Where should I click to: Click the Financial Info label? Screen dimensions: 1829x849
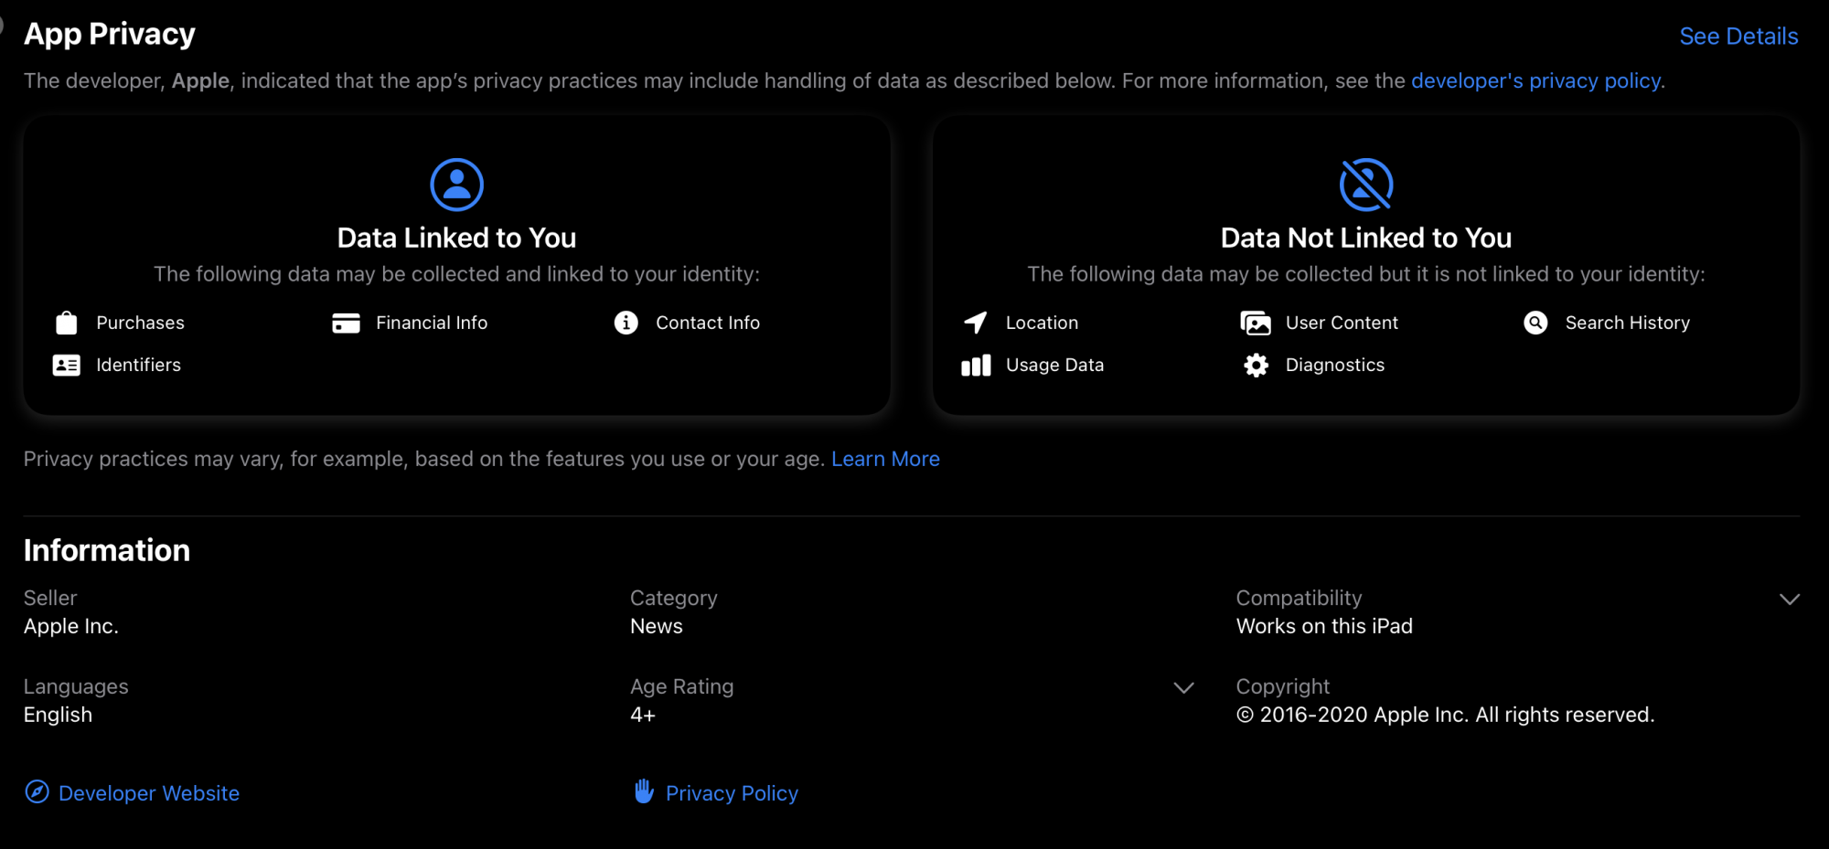pyautogui.click(x=432, y=323)
